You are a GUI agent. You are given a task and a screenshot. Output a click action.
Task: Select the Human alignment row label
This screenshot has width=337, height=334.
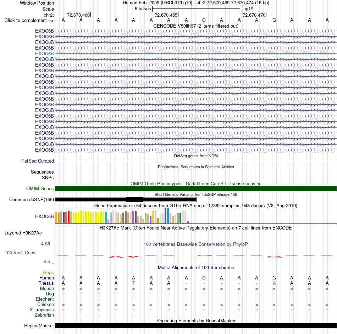pos(46,278)
